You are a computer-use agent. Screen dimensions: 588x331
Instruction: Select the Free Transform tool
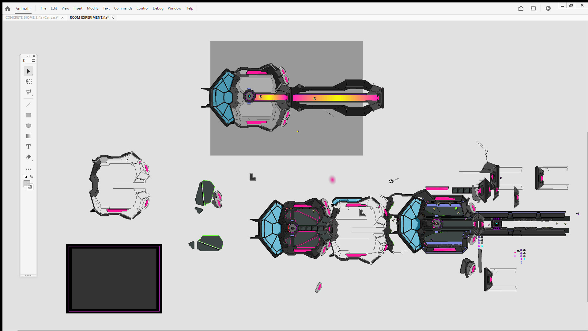click(x=28, y=82)
